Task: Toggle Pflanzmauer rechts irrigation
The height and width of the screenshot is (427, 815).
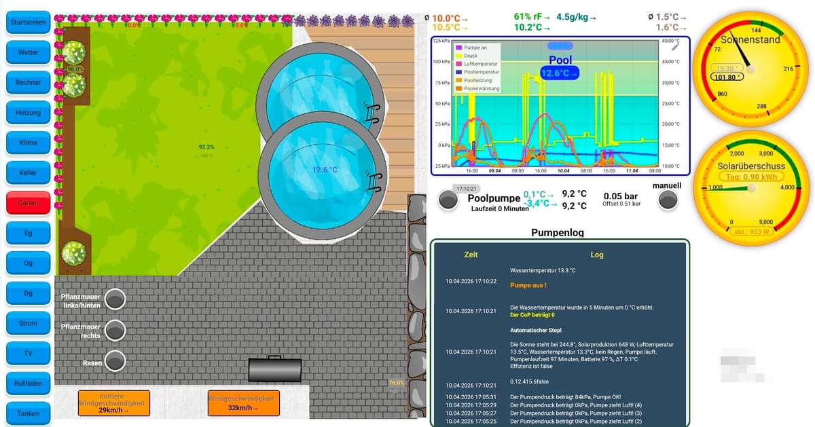Action: (x=115, y=331)
